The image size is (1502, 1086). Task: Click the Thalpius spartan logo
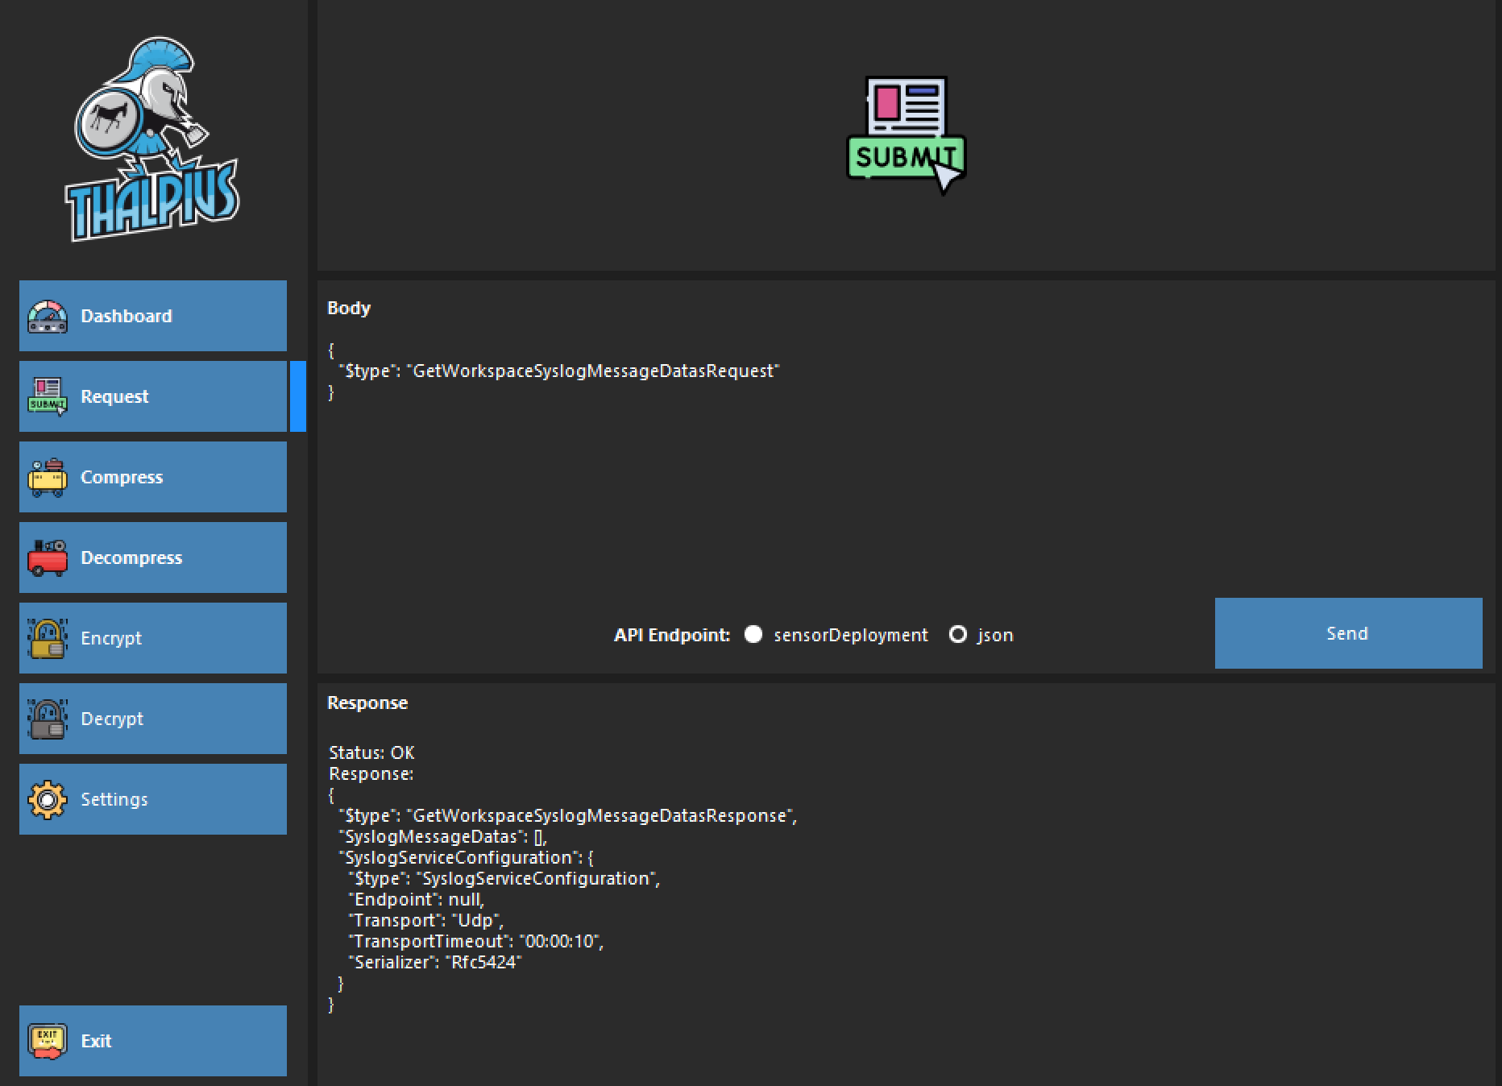pyautogui.click(x=151, y=139)
